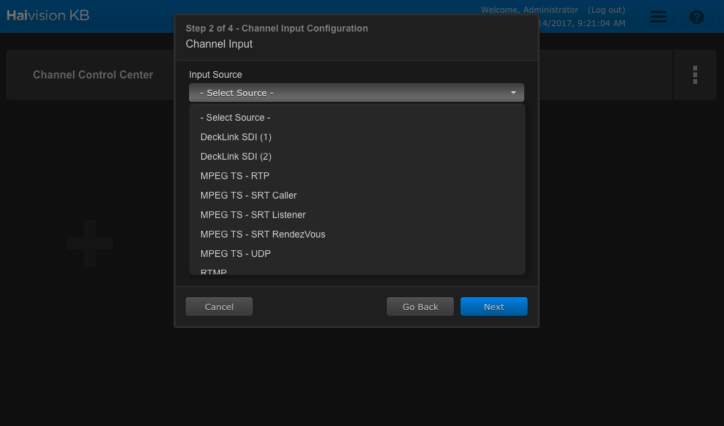Select MPEG TS - UDP source
724x426 pixels.
click(x=357, y=253)
